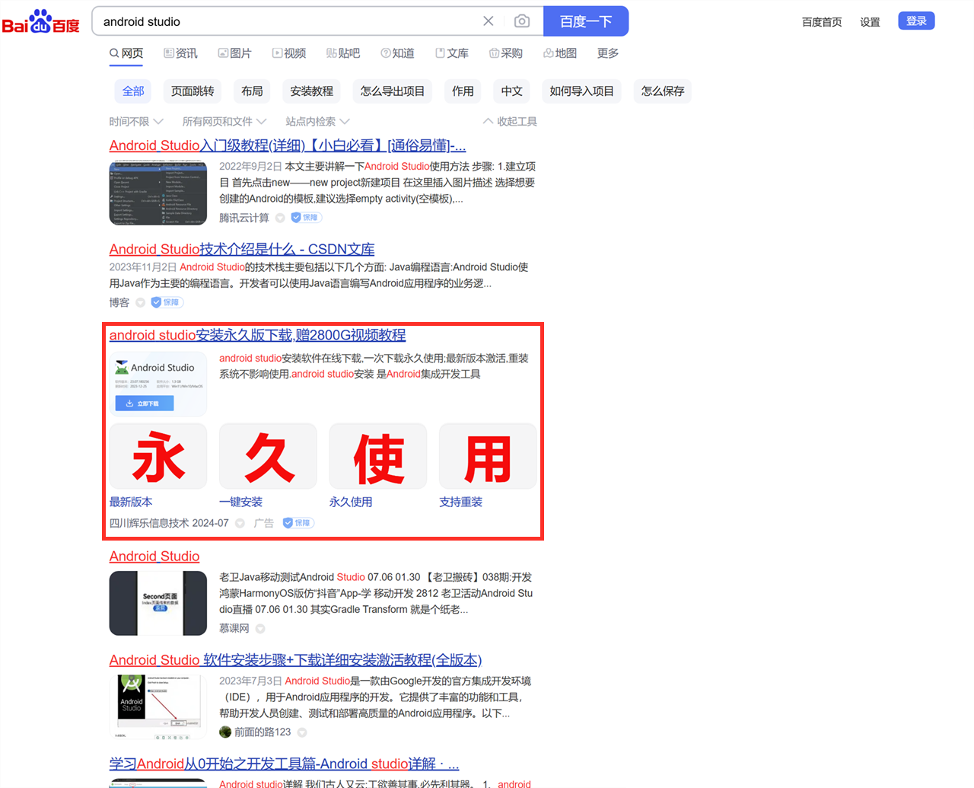The image size is (974, 788).
Task: Open 百度首页 link
Action: pyautogui.click(x=822, y=22)
